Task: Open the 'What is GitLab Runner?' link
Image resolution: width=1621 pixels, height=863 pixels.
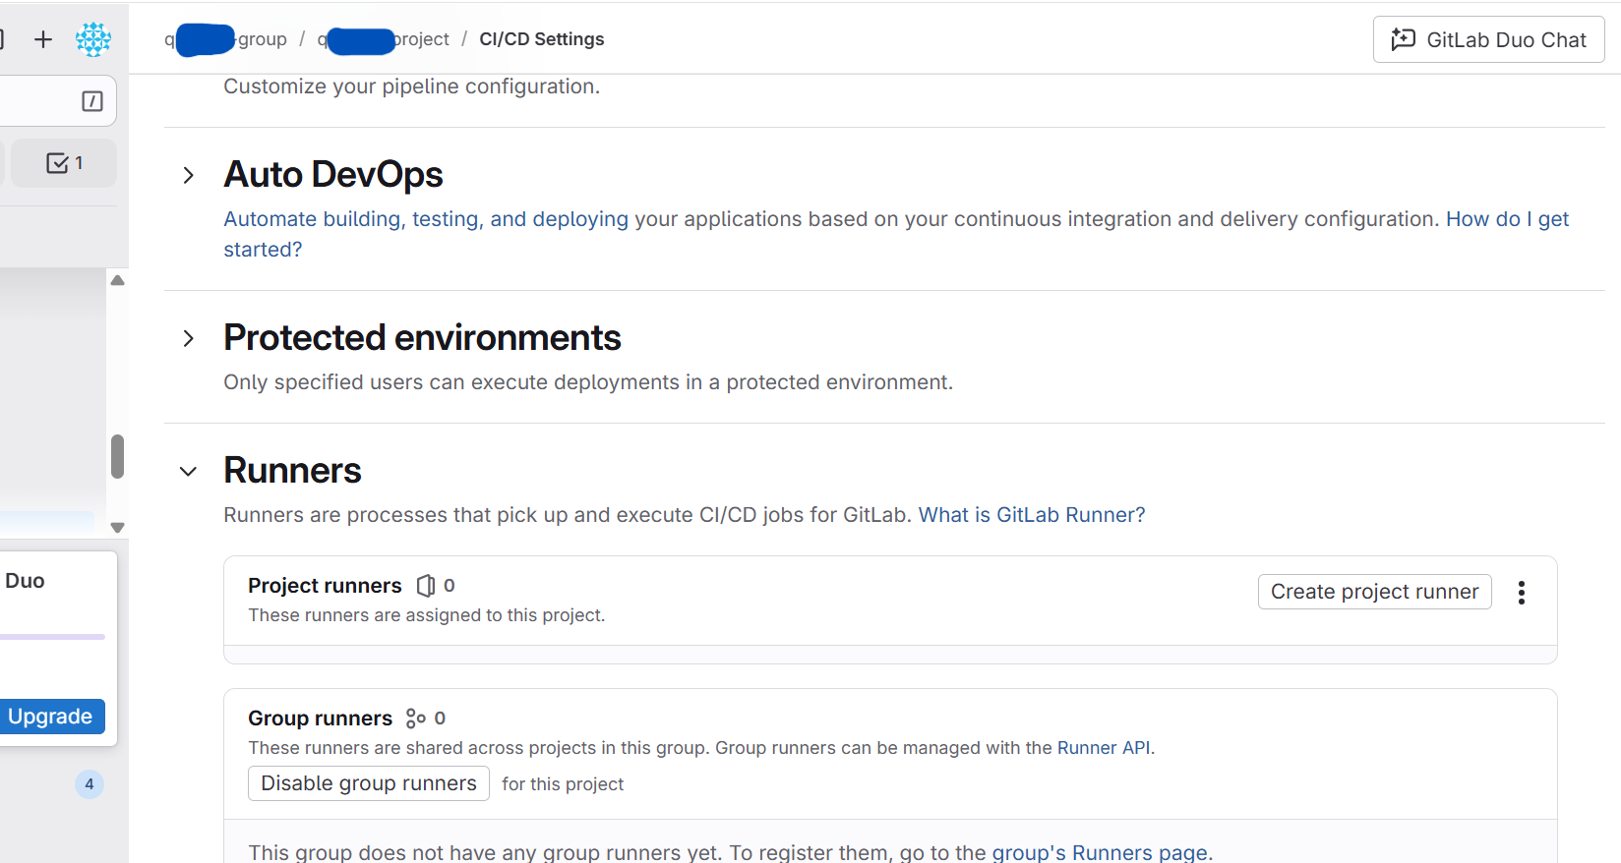Action: (1031, 515)
